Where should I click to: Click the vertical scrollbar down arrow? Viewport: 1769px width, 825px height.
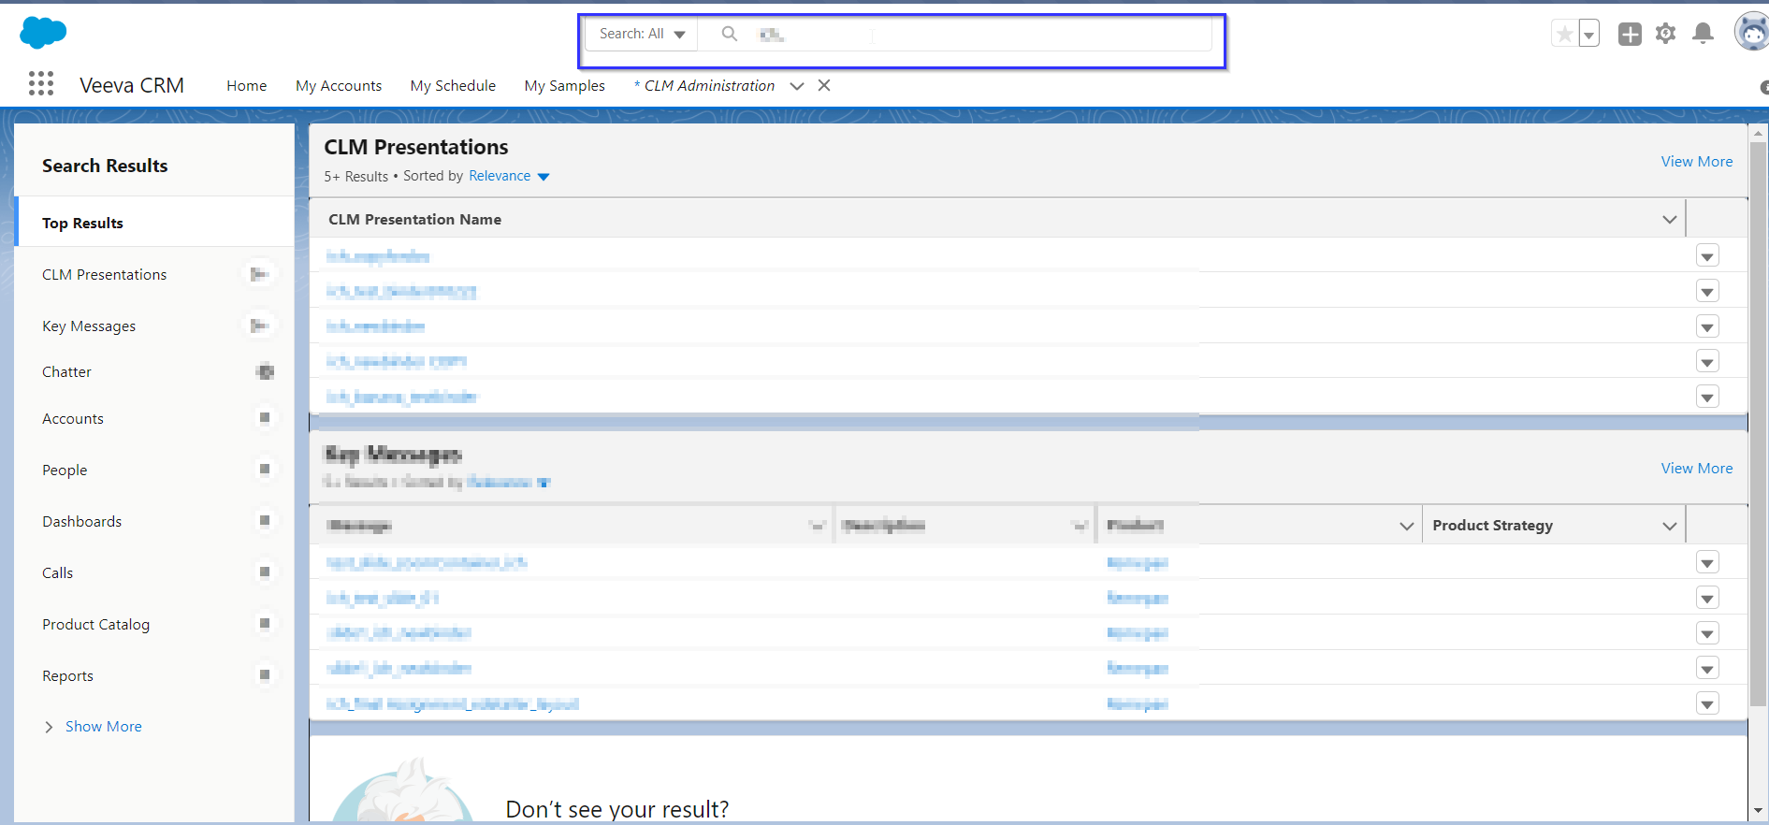[x=1758, y=811]
